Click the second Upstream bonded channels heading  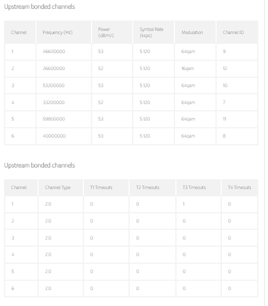tap(39, 165)
